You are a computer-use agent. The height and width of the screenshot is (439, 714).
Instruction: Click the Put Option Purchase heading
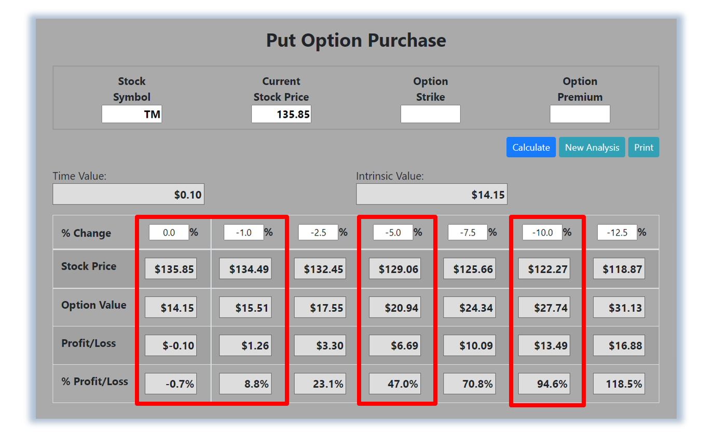356,40
